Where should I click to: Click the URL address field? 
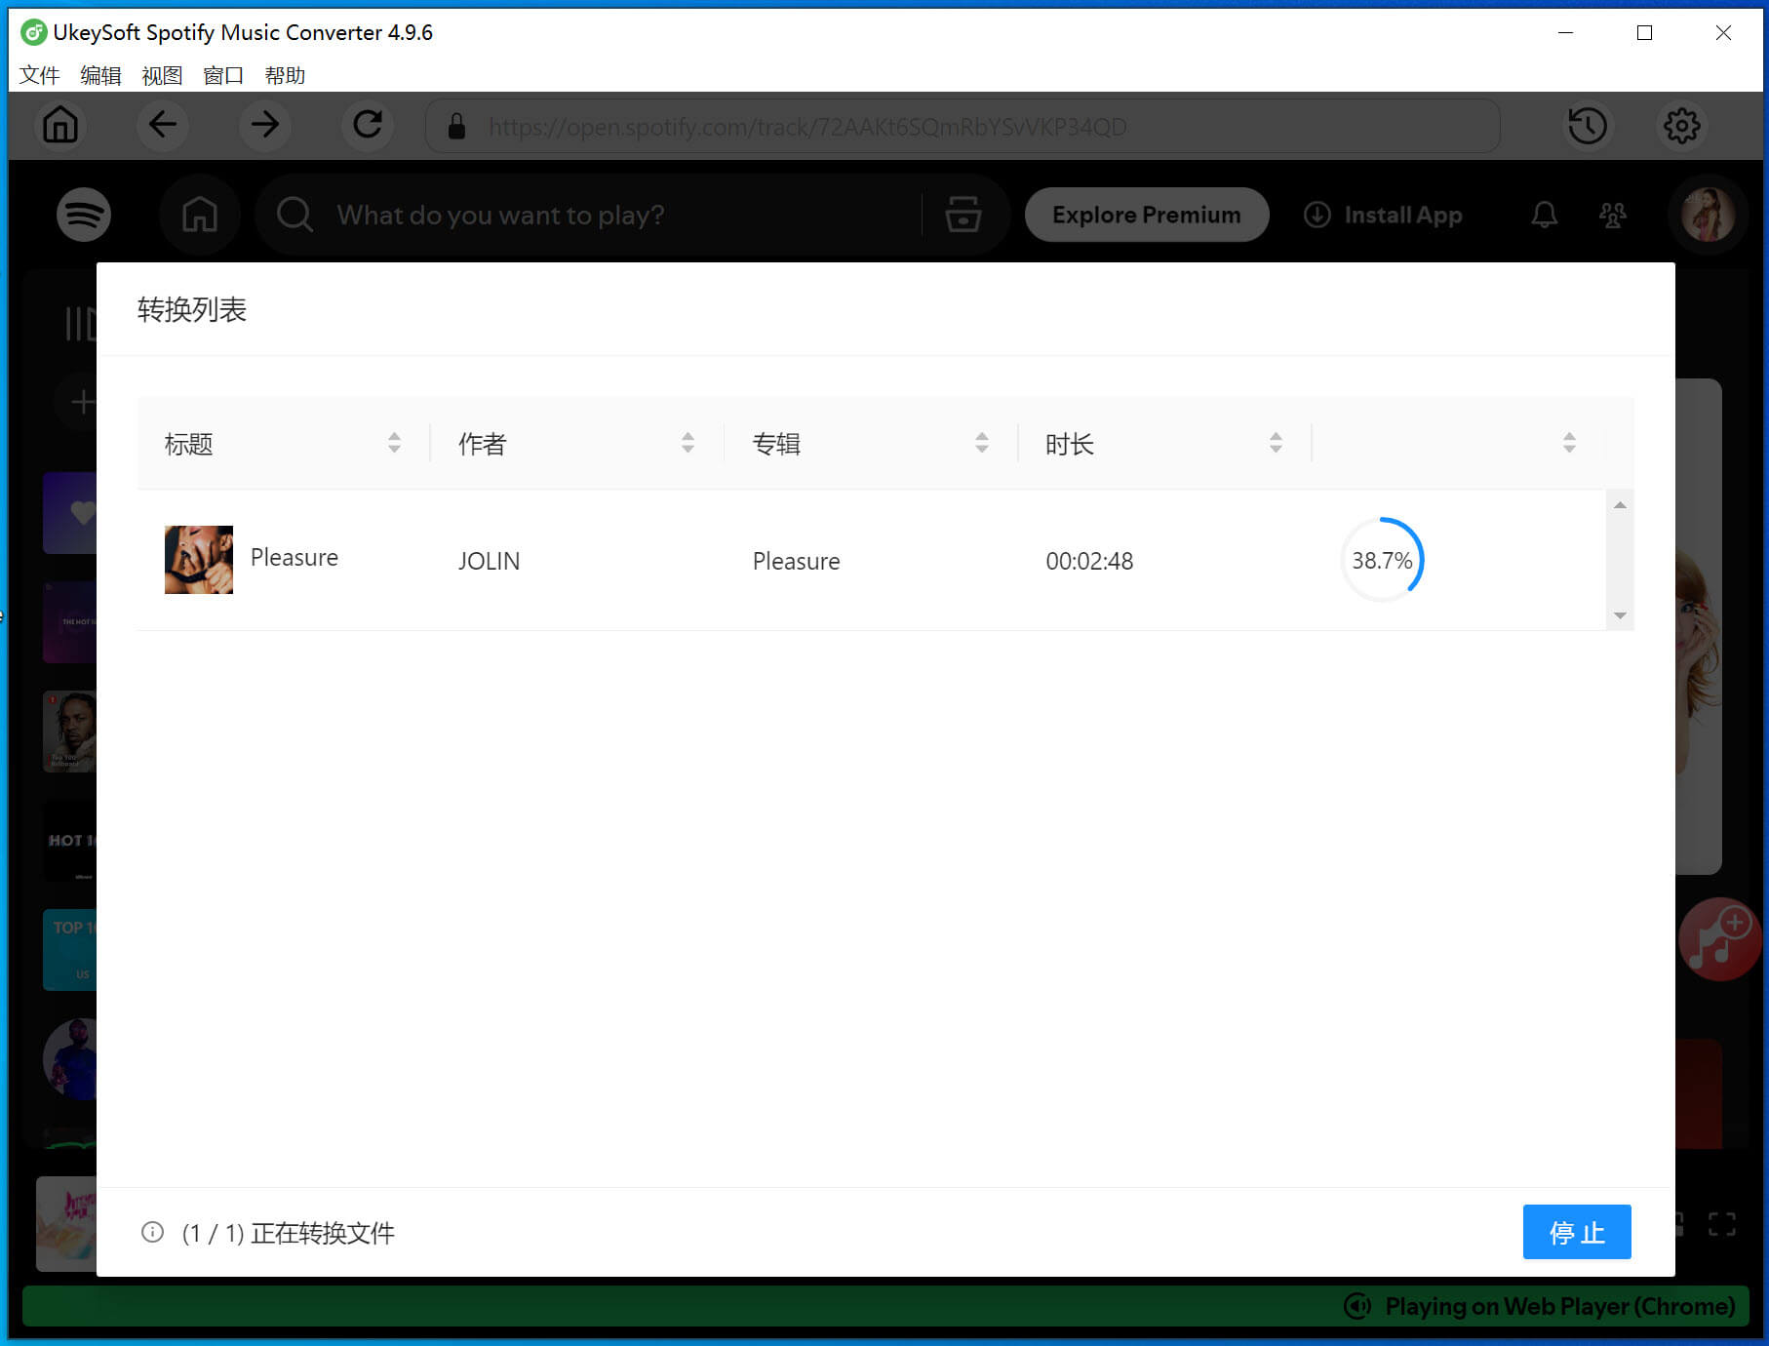click(x=963, y=126)
